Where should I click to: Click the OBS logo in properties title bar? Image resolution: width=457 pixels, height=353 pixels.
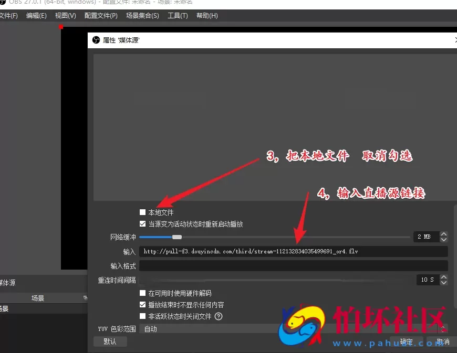(x=96, y=40)
